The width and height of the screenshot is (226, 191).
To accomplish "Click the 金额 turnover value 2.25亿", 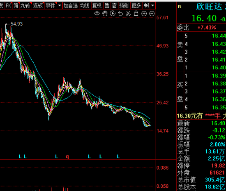I will [x=217, y=158].
